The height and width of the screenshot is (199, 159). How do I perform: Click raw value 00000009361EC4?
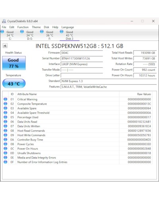click(x=140, y=126)
